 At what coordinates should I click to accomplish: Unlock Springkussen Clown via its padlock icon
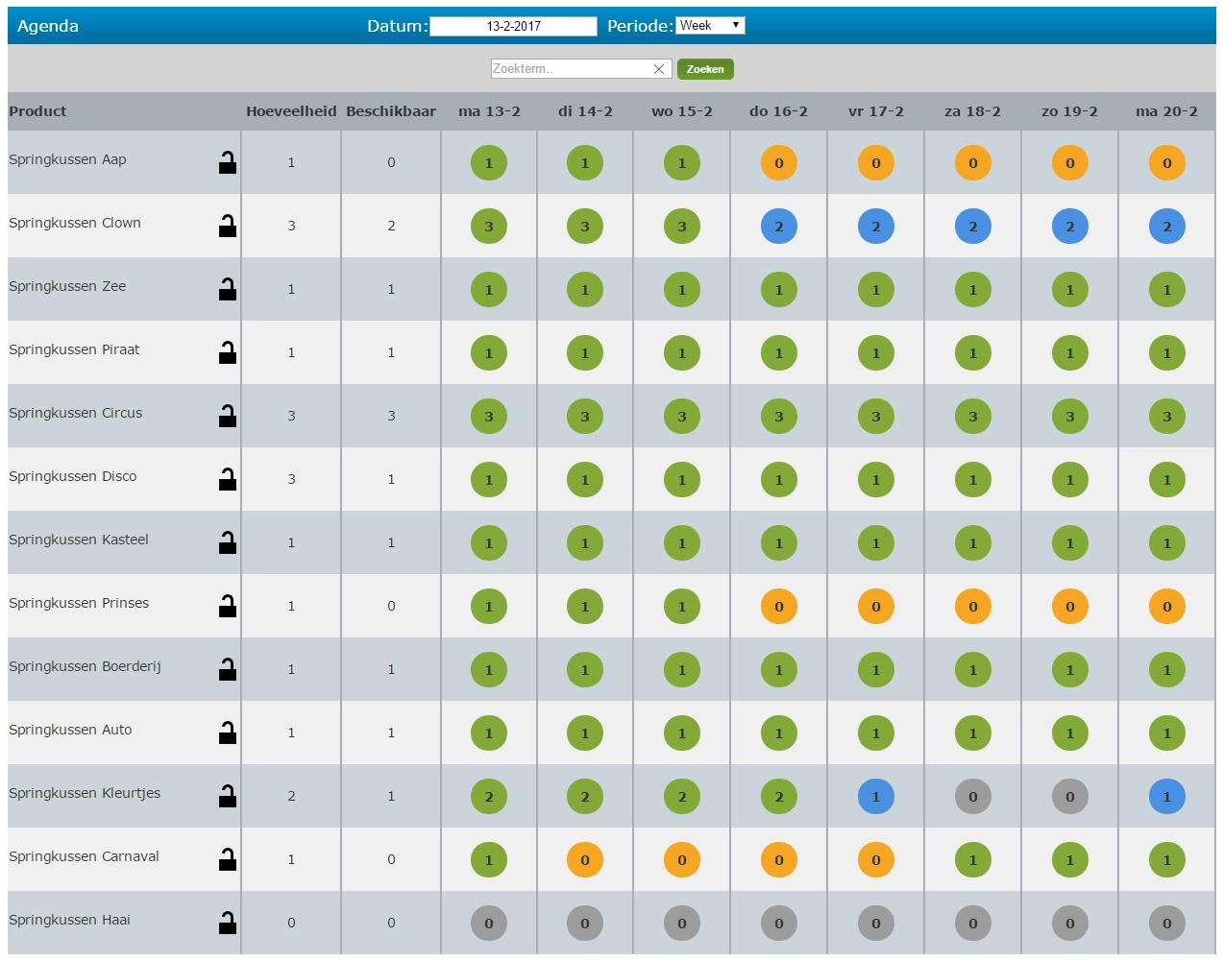[227, 226]
